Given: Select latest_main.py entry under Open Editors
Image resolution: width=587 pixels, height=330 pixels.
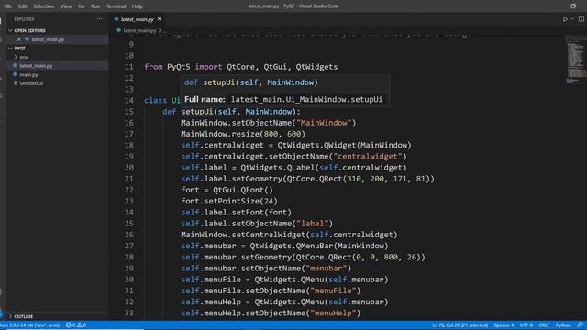Looking at the screenshot, I should pos(48,39).
